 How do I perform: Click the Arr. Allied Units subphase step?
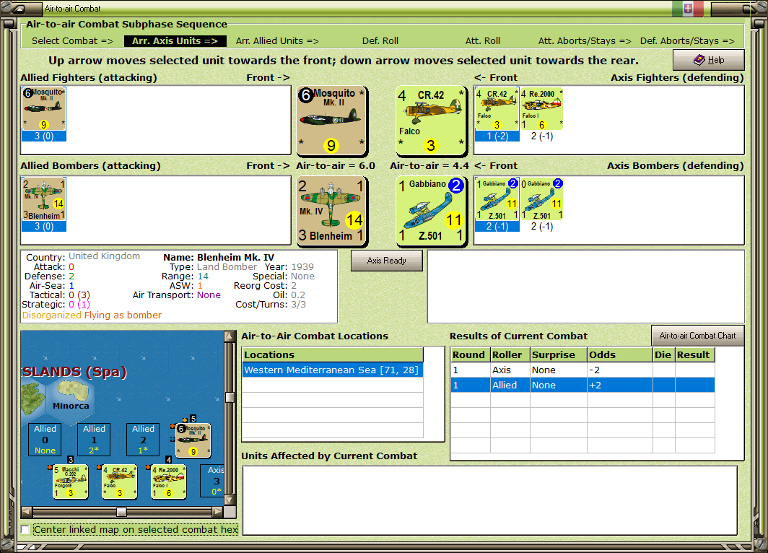click(x=277, y=41)
